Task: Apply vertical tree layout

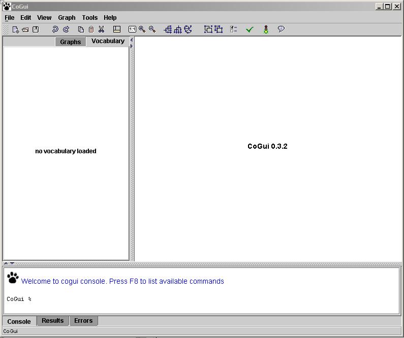Action: coord(178,29)
